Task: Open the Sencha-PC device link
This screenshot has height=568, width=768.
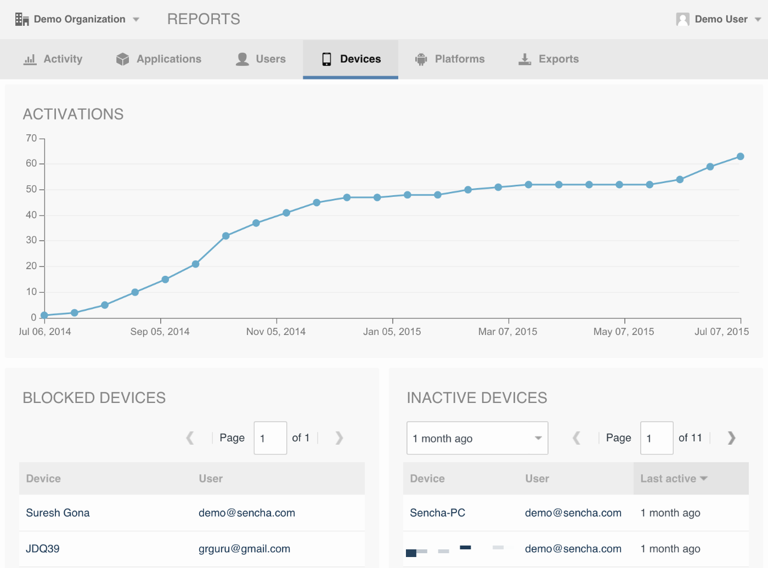Action: pos(437,513)
